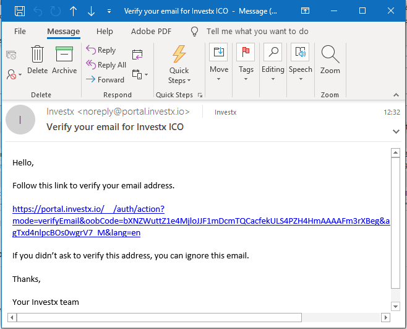Maximize the message window
This screenshot has height=329, width=407.
coord(362,11)
